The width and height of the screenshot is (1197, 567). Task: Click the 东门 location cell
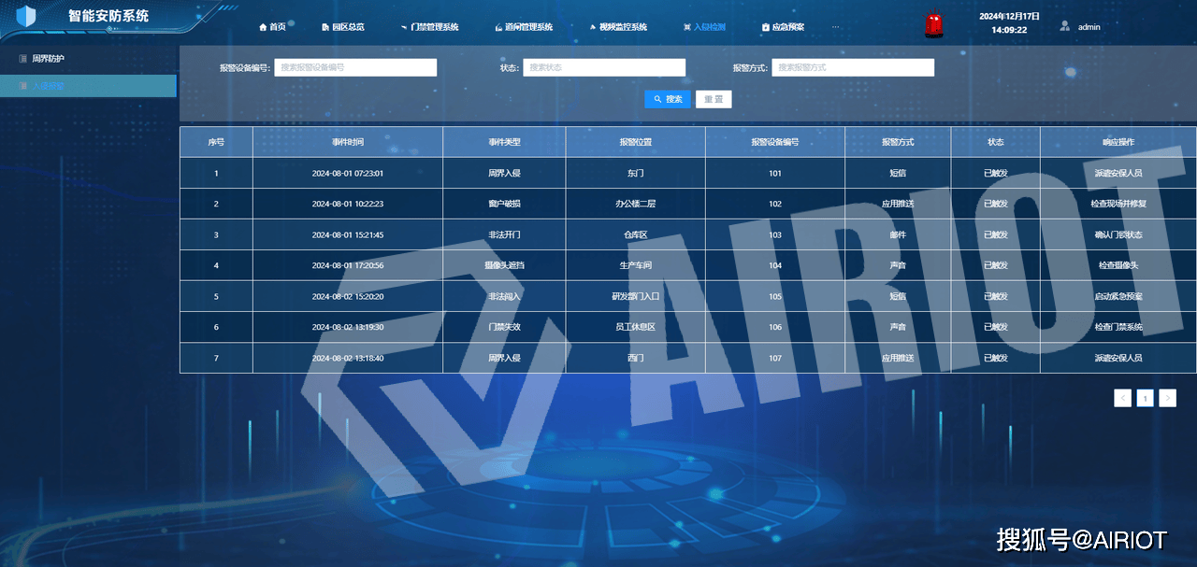coord(636,173)
